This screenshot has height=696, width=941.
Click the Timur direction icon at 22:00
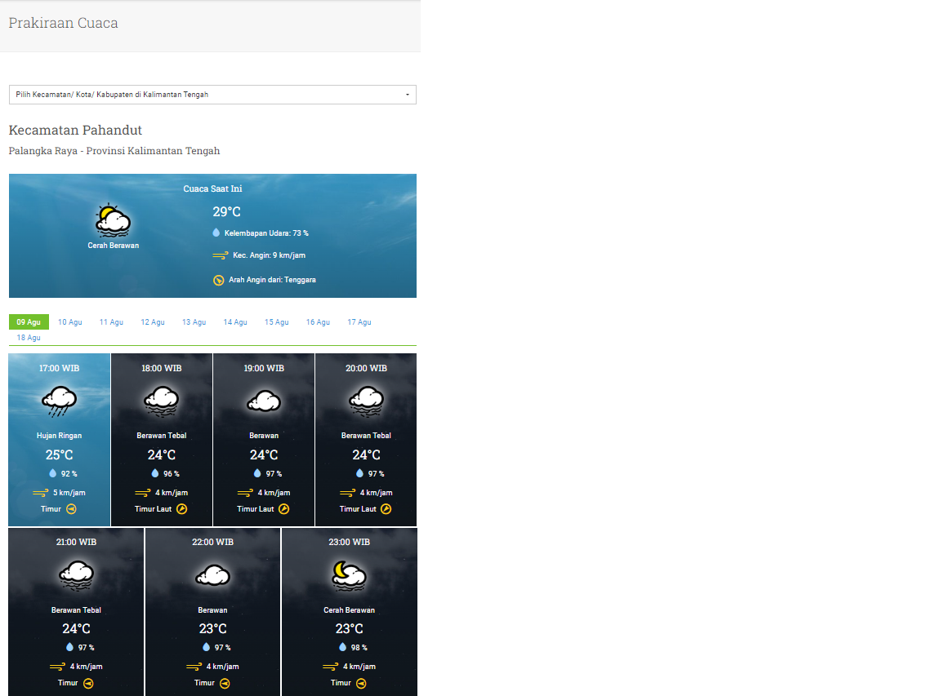tap(225, 684)
